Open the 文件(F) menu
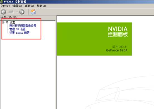154x109 pixels. (5, 6)
